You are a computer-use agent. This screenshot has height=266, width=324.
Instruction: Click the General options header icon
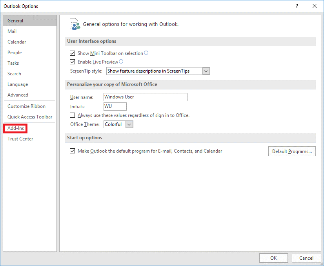tap(75, 24)
